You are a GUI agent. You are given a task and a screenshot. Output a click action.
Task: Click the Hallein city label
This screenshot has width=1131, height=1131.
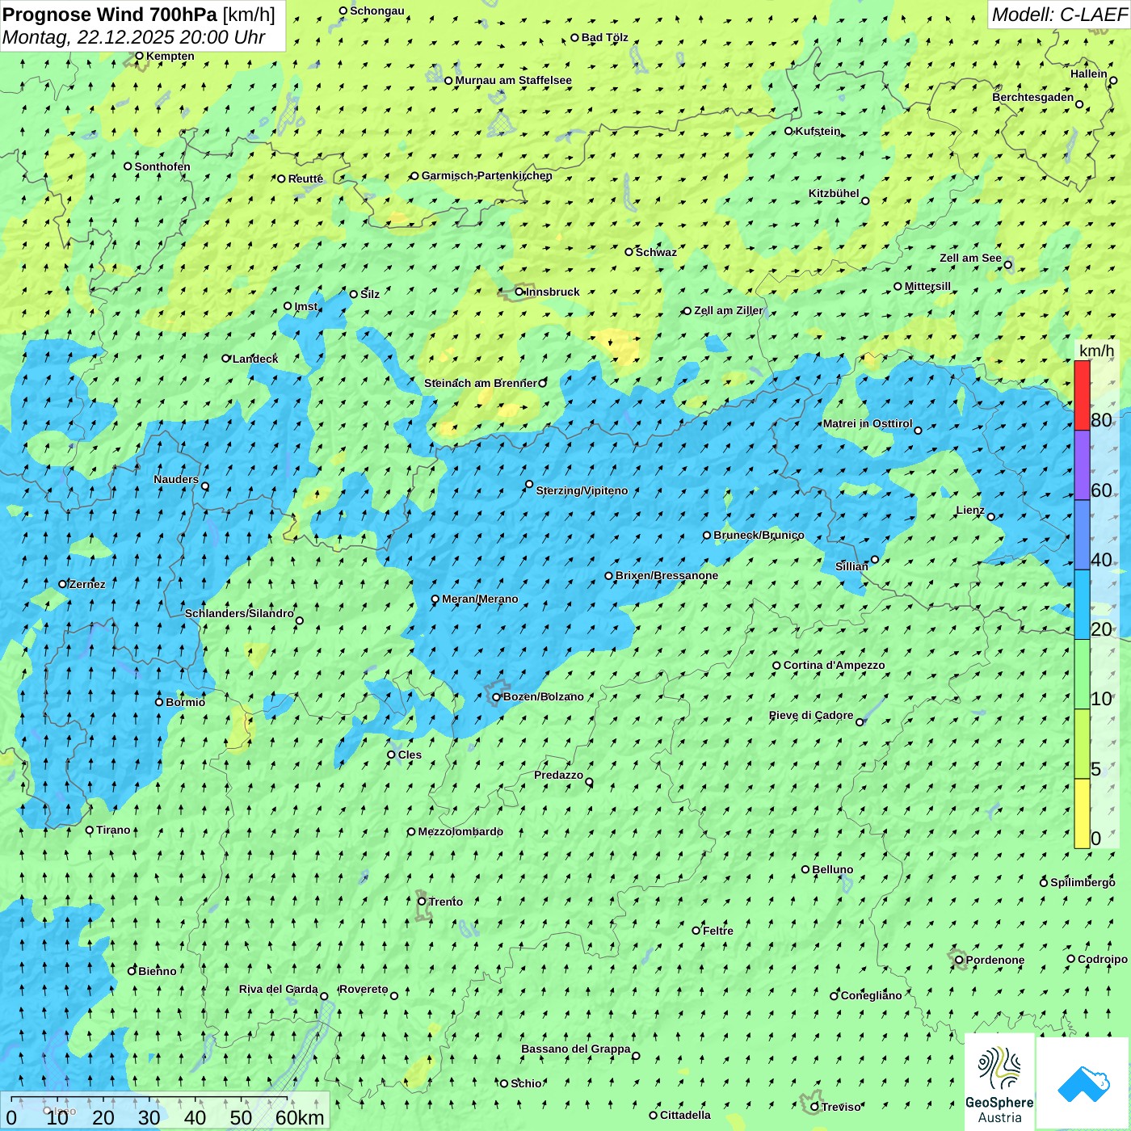[x=1088, y=74]
